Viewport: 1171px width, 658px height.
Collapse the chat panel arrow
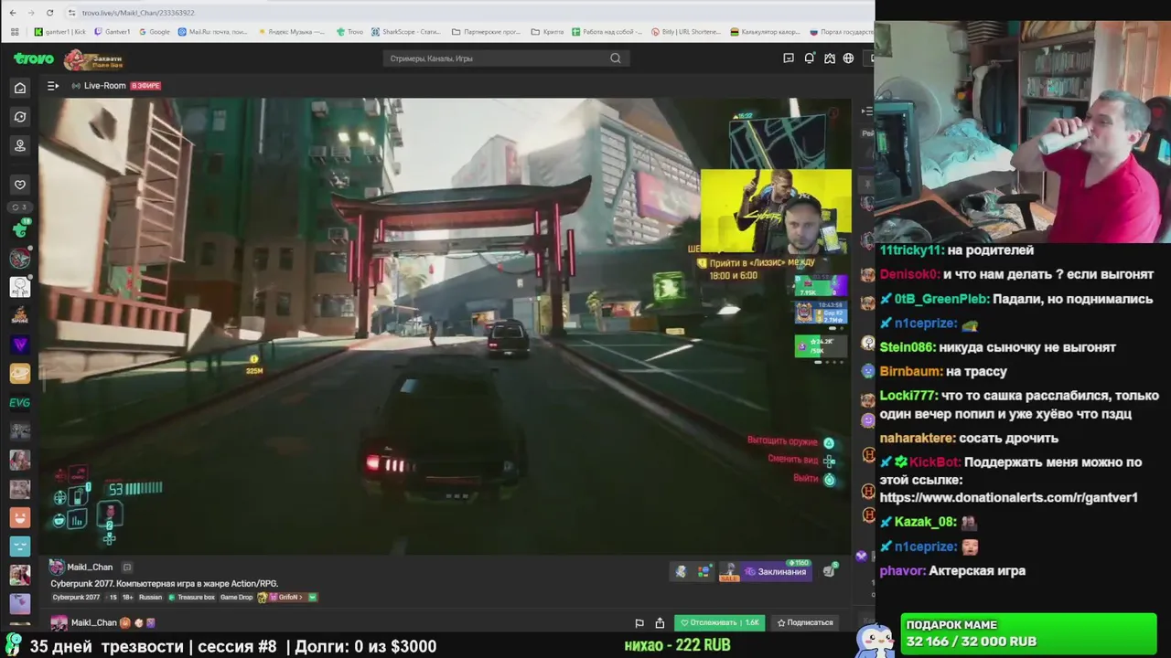tap(866, 111)
